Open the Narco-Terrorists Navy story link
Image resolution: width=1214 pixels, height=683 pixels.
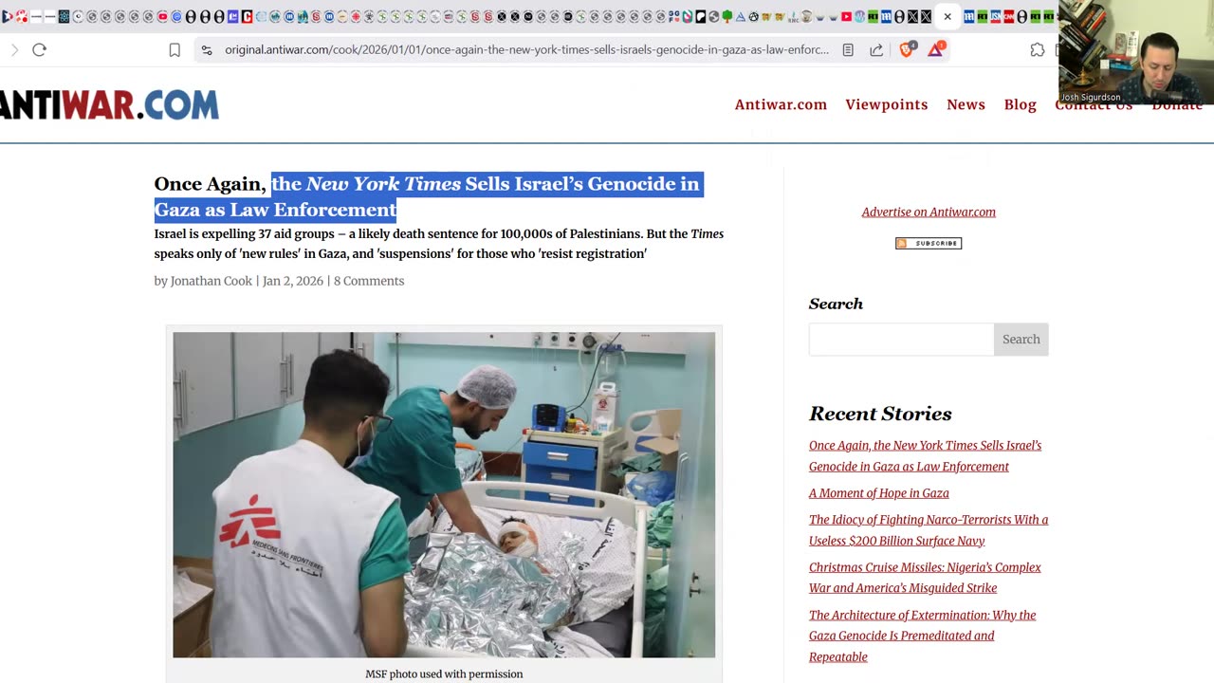coord(929,530)
